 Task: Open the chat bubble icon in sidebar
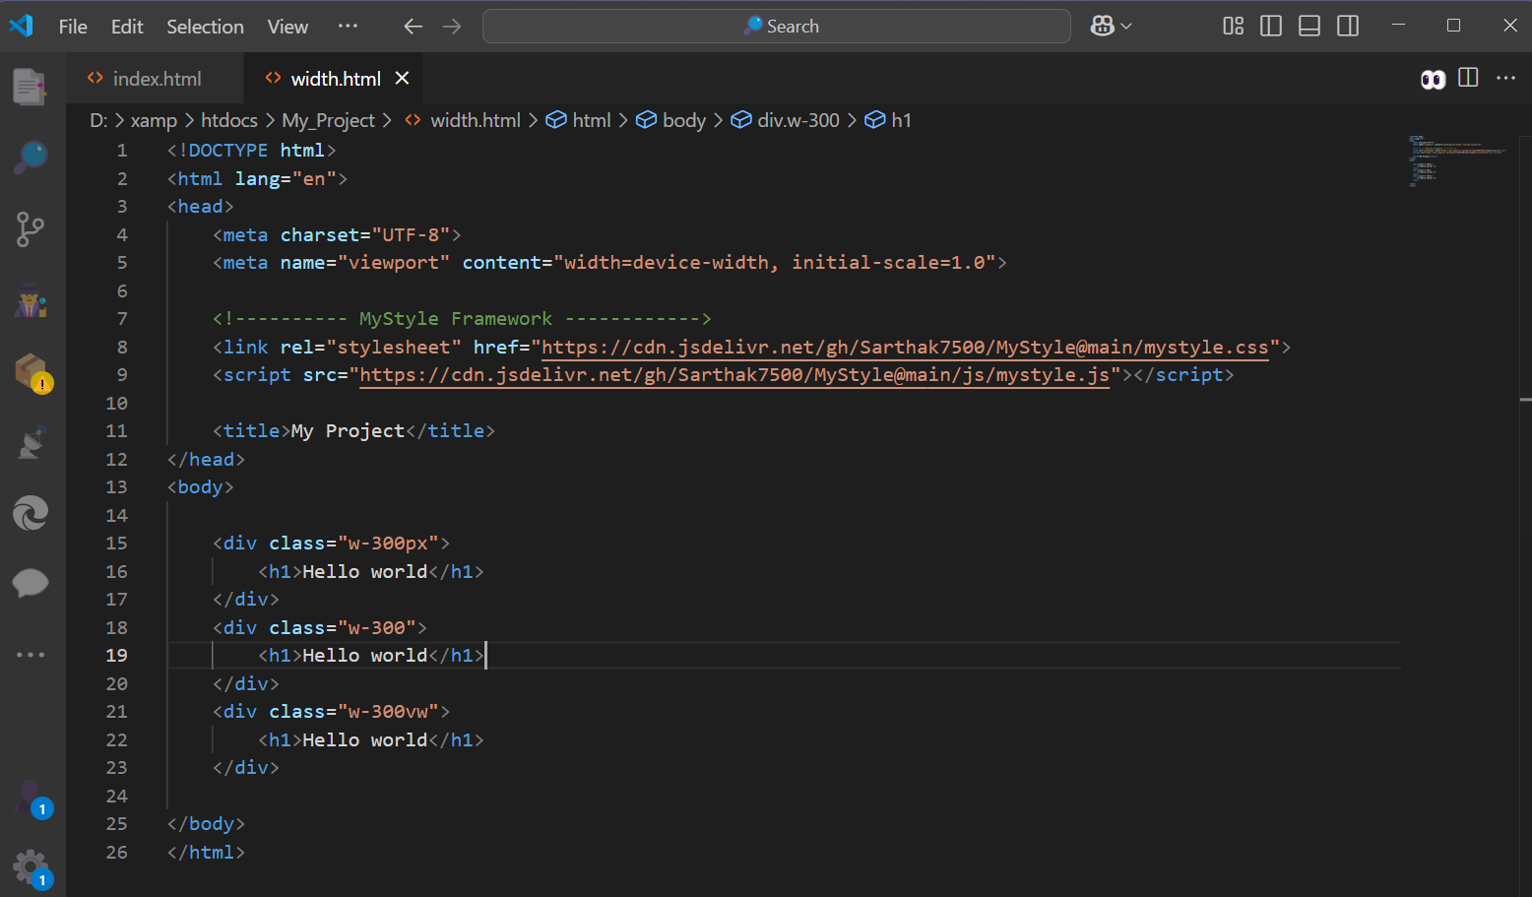31,583
